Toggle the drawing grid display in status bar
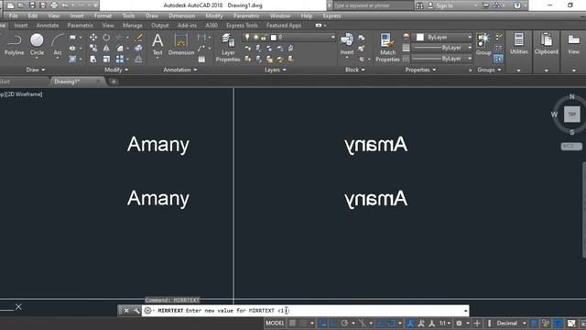586x330 pixels. pos(292,323)
